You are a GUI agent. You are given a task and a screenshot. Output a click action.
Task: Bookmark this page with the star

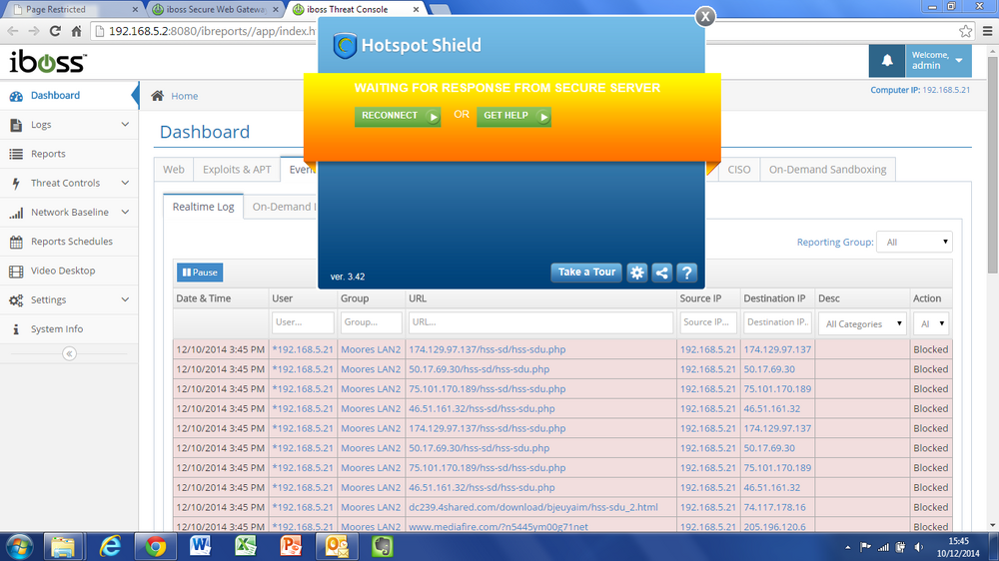coord(965,31)
